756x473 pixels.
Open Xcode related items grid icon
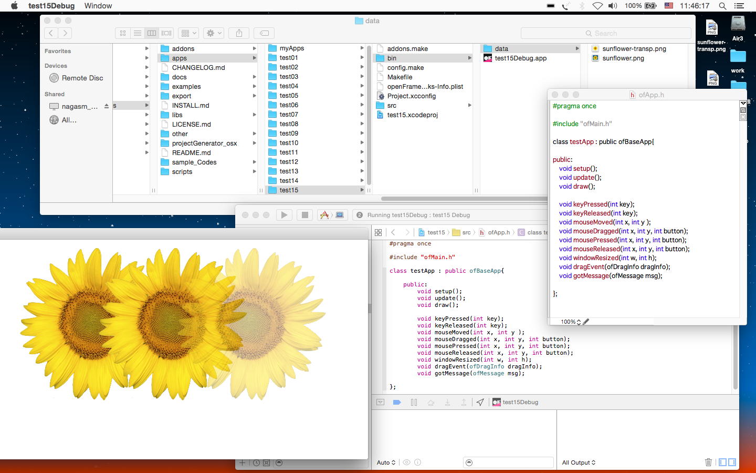coord(378,232)
